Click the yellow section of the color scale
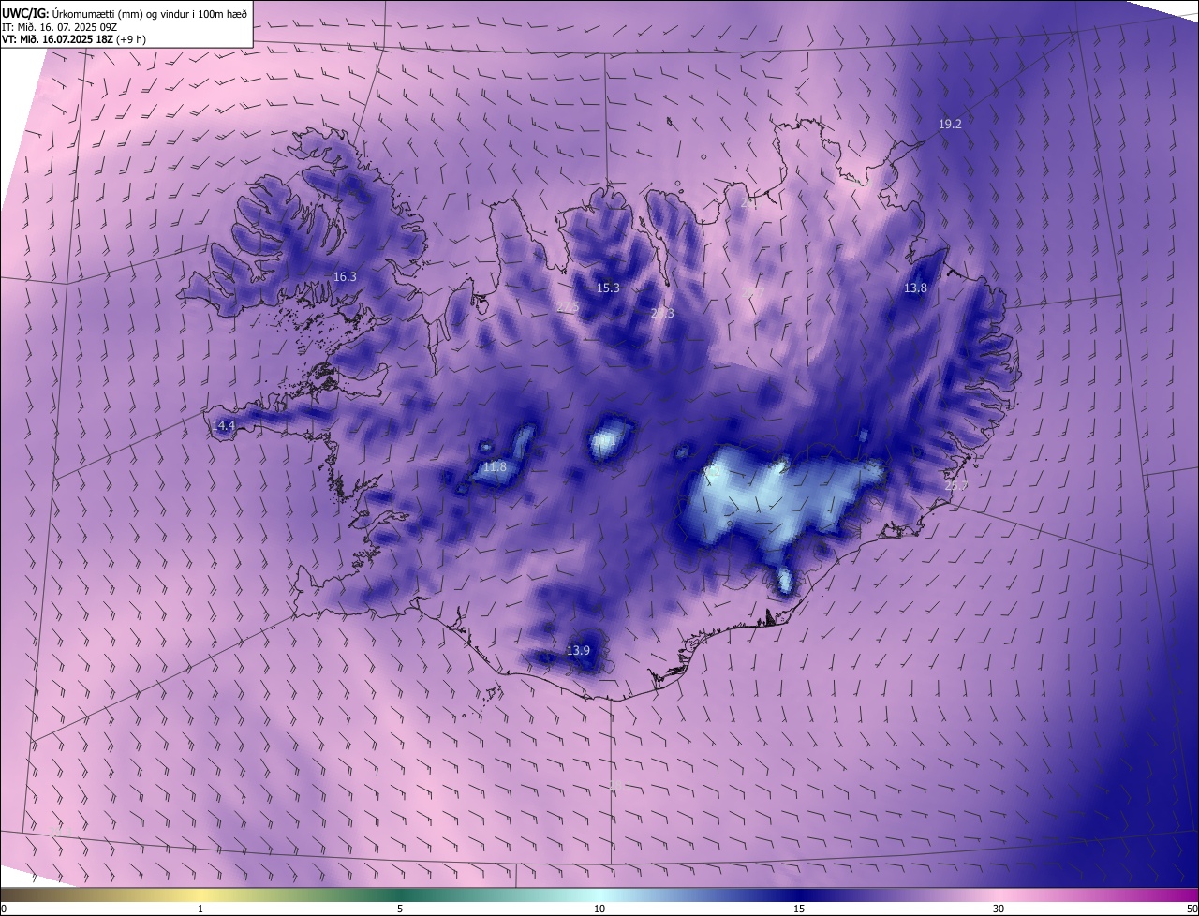The image size is (1199, 916). coord(200,894)
